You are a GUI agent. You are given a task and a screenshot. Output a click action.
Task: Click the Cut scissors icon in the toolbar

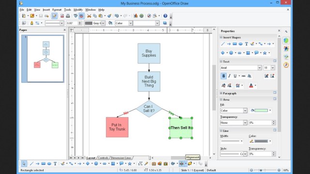(x=89, y=16)
